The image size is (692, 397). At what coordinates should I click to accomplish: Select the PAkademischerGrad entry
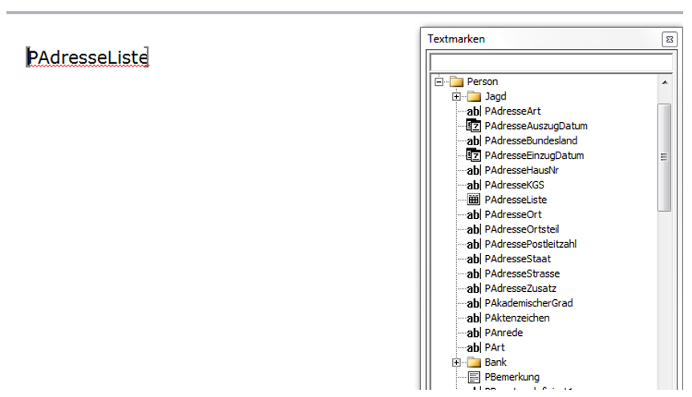(528, 303)
